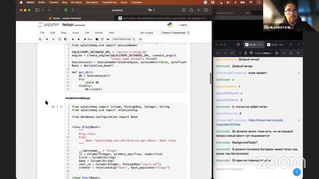Bookmark the page with Firefox star icon
The image size is (319, 179).
[277, 53]
